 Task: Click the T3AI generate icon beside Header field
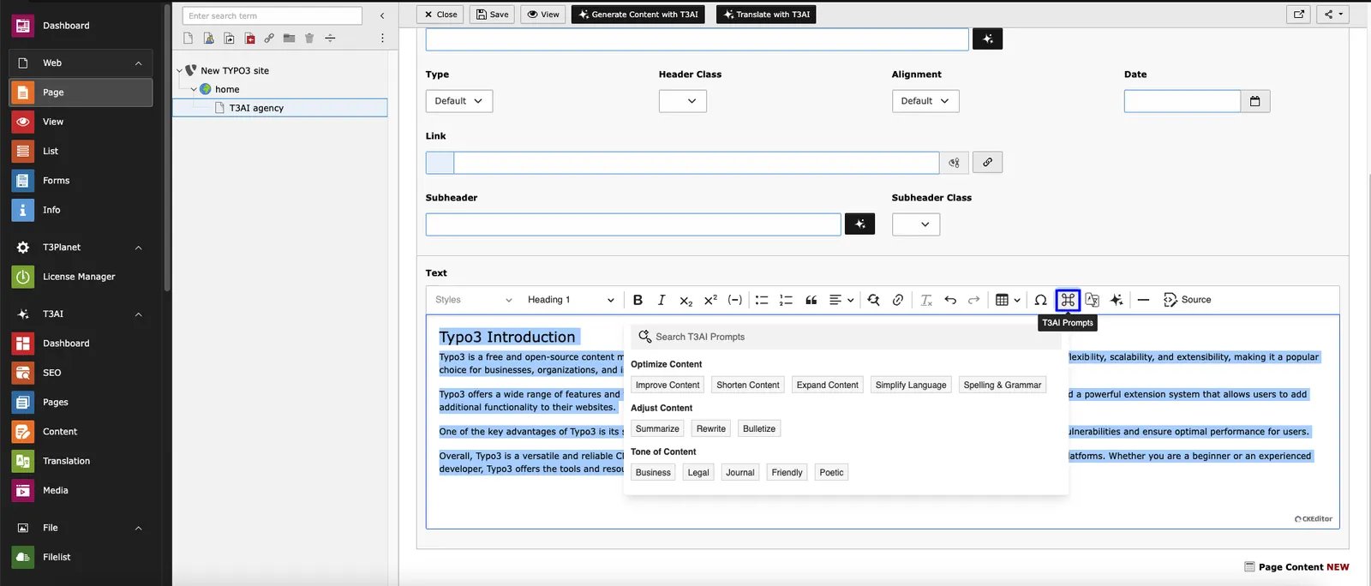pyautogui.click(x=987, y=39)
